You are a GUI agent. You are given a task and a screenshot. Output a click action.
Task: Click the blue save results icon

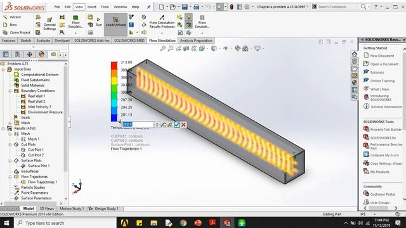click(131, 25)
